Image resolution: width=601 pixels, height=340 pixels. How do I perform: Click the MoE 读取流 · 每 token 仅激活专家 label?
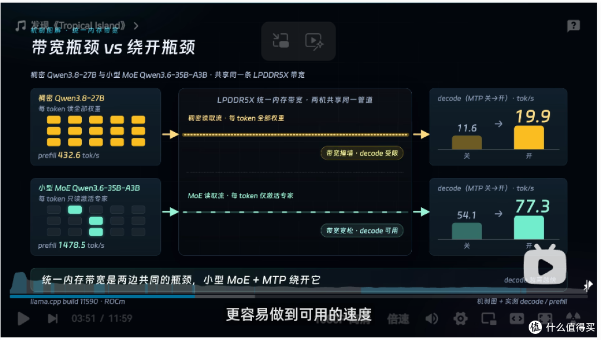click(241, 196)
